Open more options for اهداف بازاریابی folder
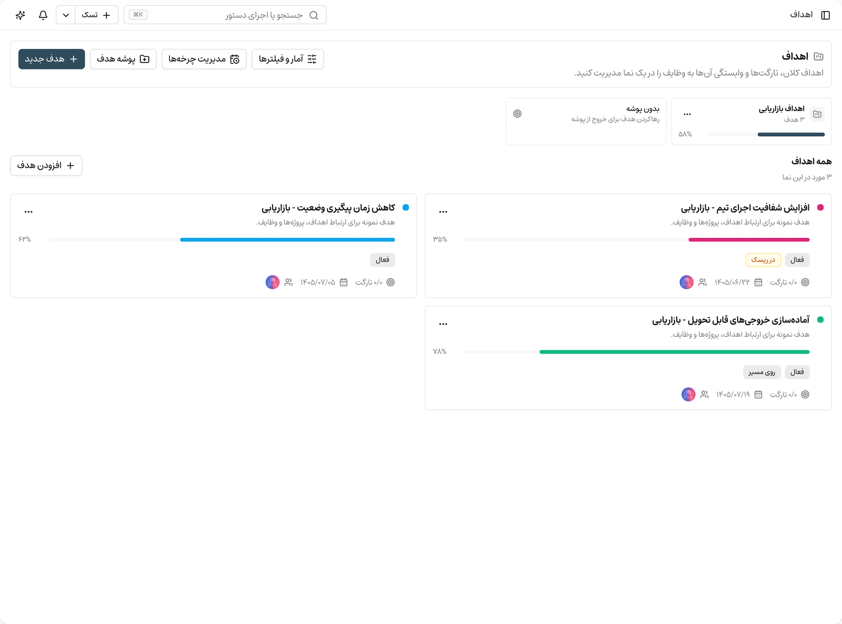Viewport: 842px width, 624px height. [687, 114]
